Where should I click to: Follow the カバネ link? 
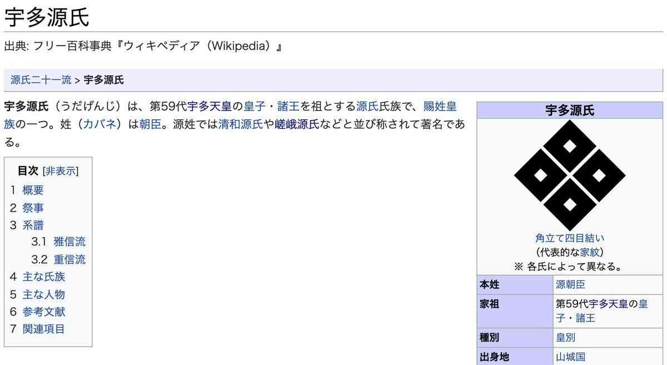[99, 124]
